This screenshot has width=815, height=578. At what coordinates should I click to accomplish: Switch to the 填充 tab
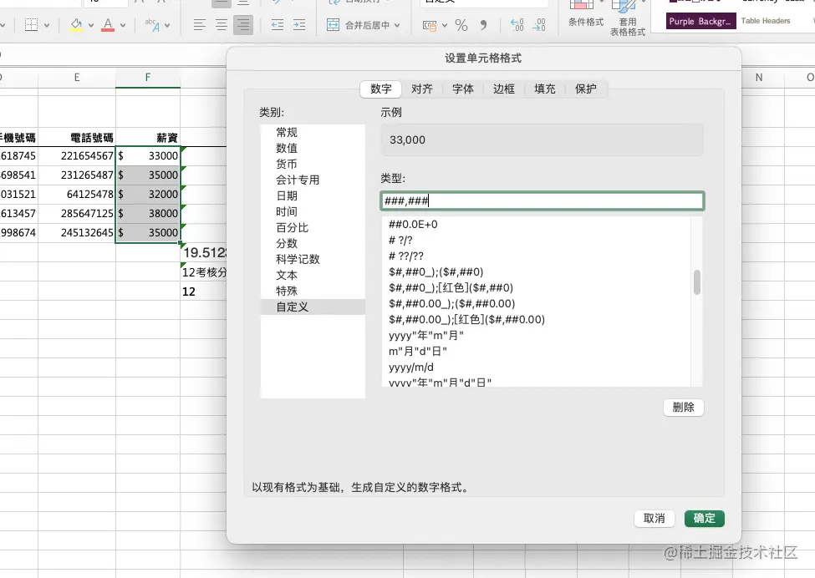point(545,89)
